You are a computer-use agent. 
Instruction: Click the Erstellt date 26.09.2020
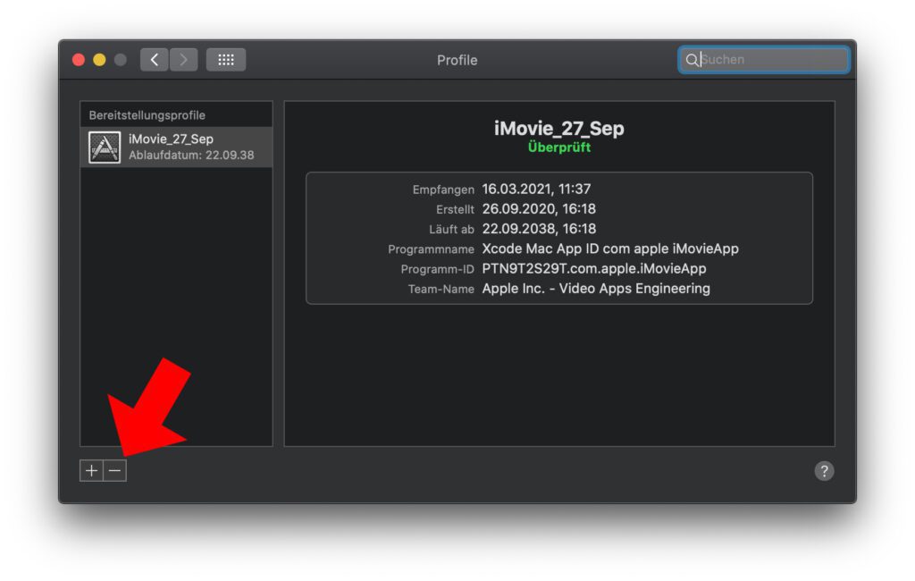(539, 208)
